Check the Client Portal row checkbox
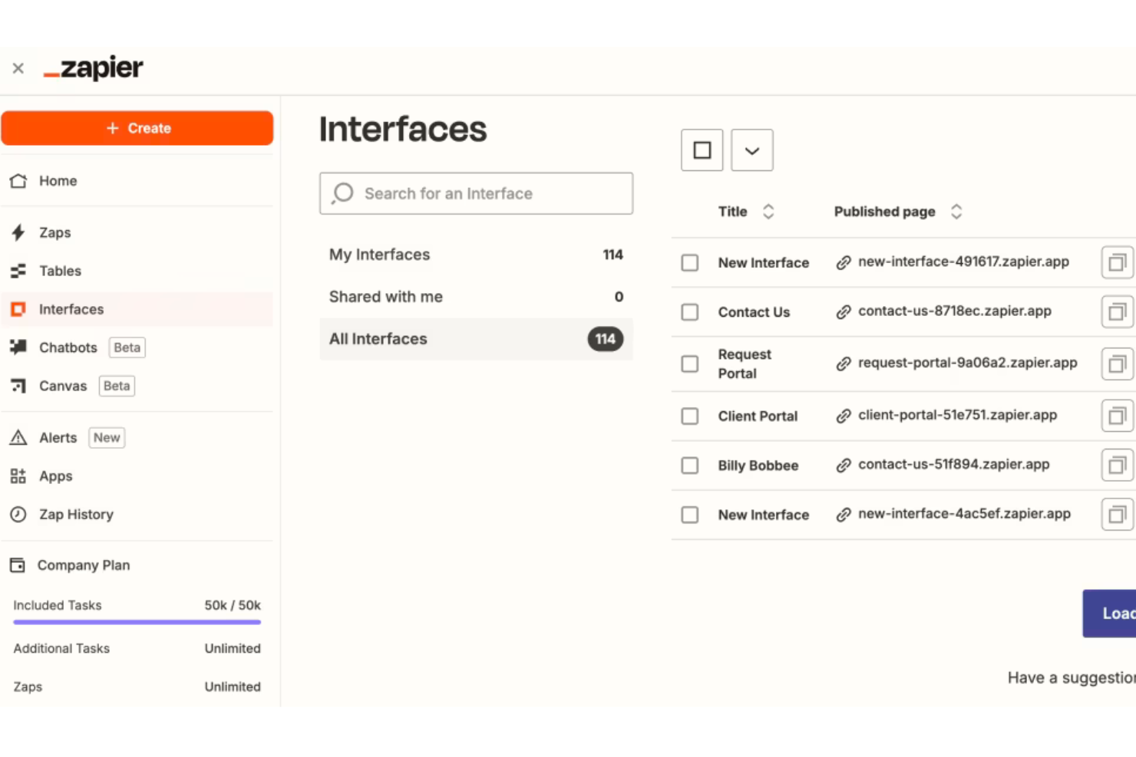This screenshot has height=757, width=1136. [690, 416]
